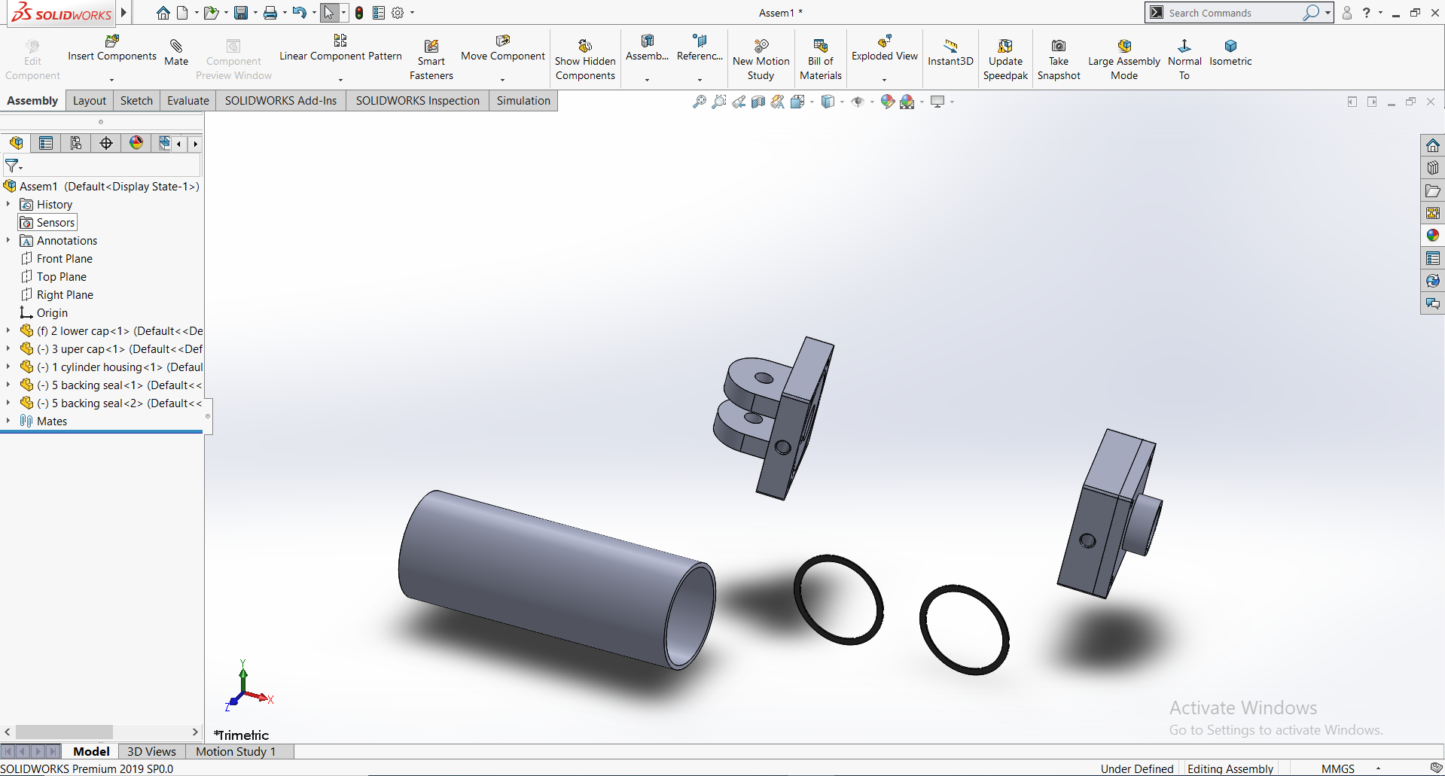Expand Insert Components dropdown arrow
Image resolution: width=1445 pixels, height=776 pixels.
(x=111, y=80)
